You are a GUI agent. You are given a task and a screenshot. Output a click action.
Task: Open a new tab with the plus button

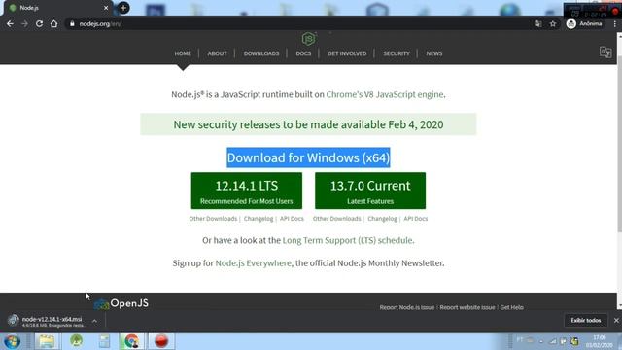coord(123,8)
